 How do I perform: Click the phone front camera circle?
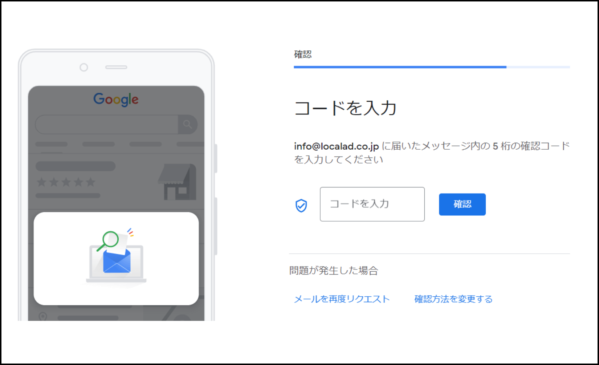84,67
